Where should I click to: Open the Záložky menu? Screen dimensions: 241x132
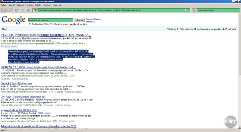point(38,5)
